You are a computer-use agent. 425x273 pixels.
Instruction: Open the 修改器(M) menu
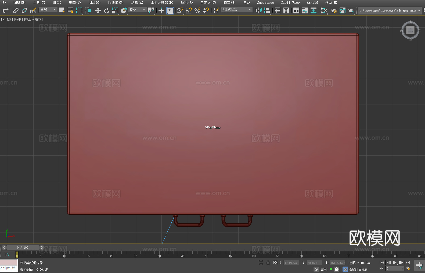[116, 2]
